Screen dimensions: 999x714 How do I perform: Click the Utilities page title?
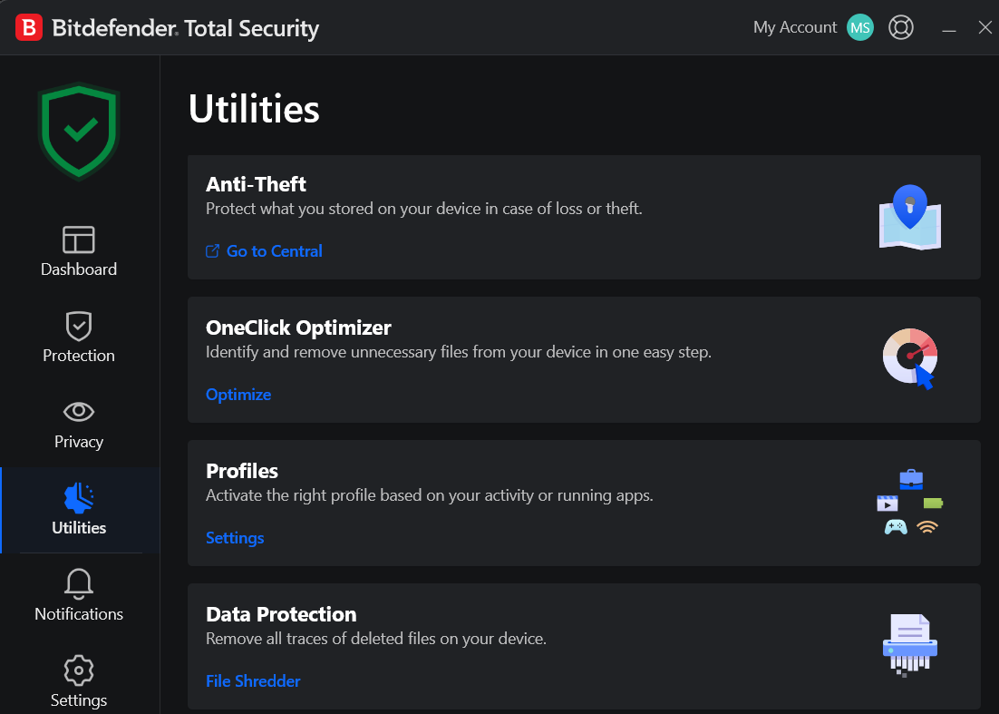click(254, 108)
